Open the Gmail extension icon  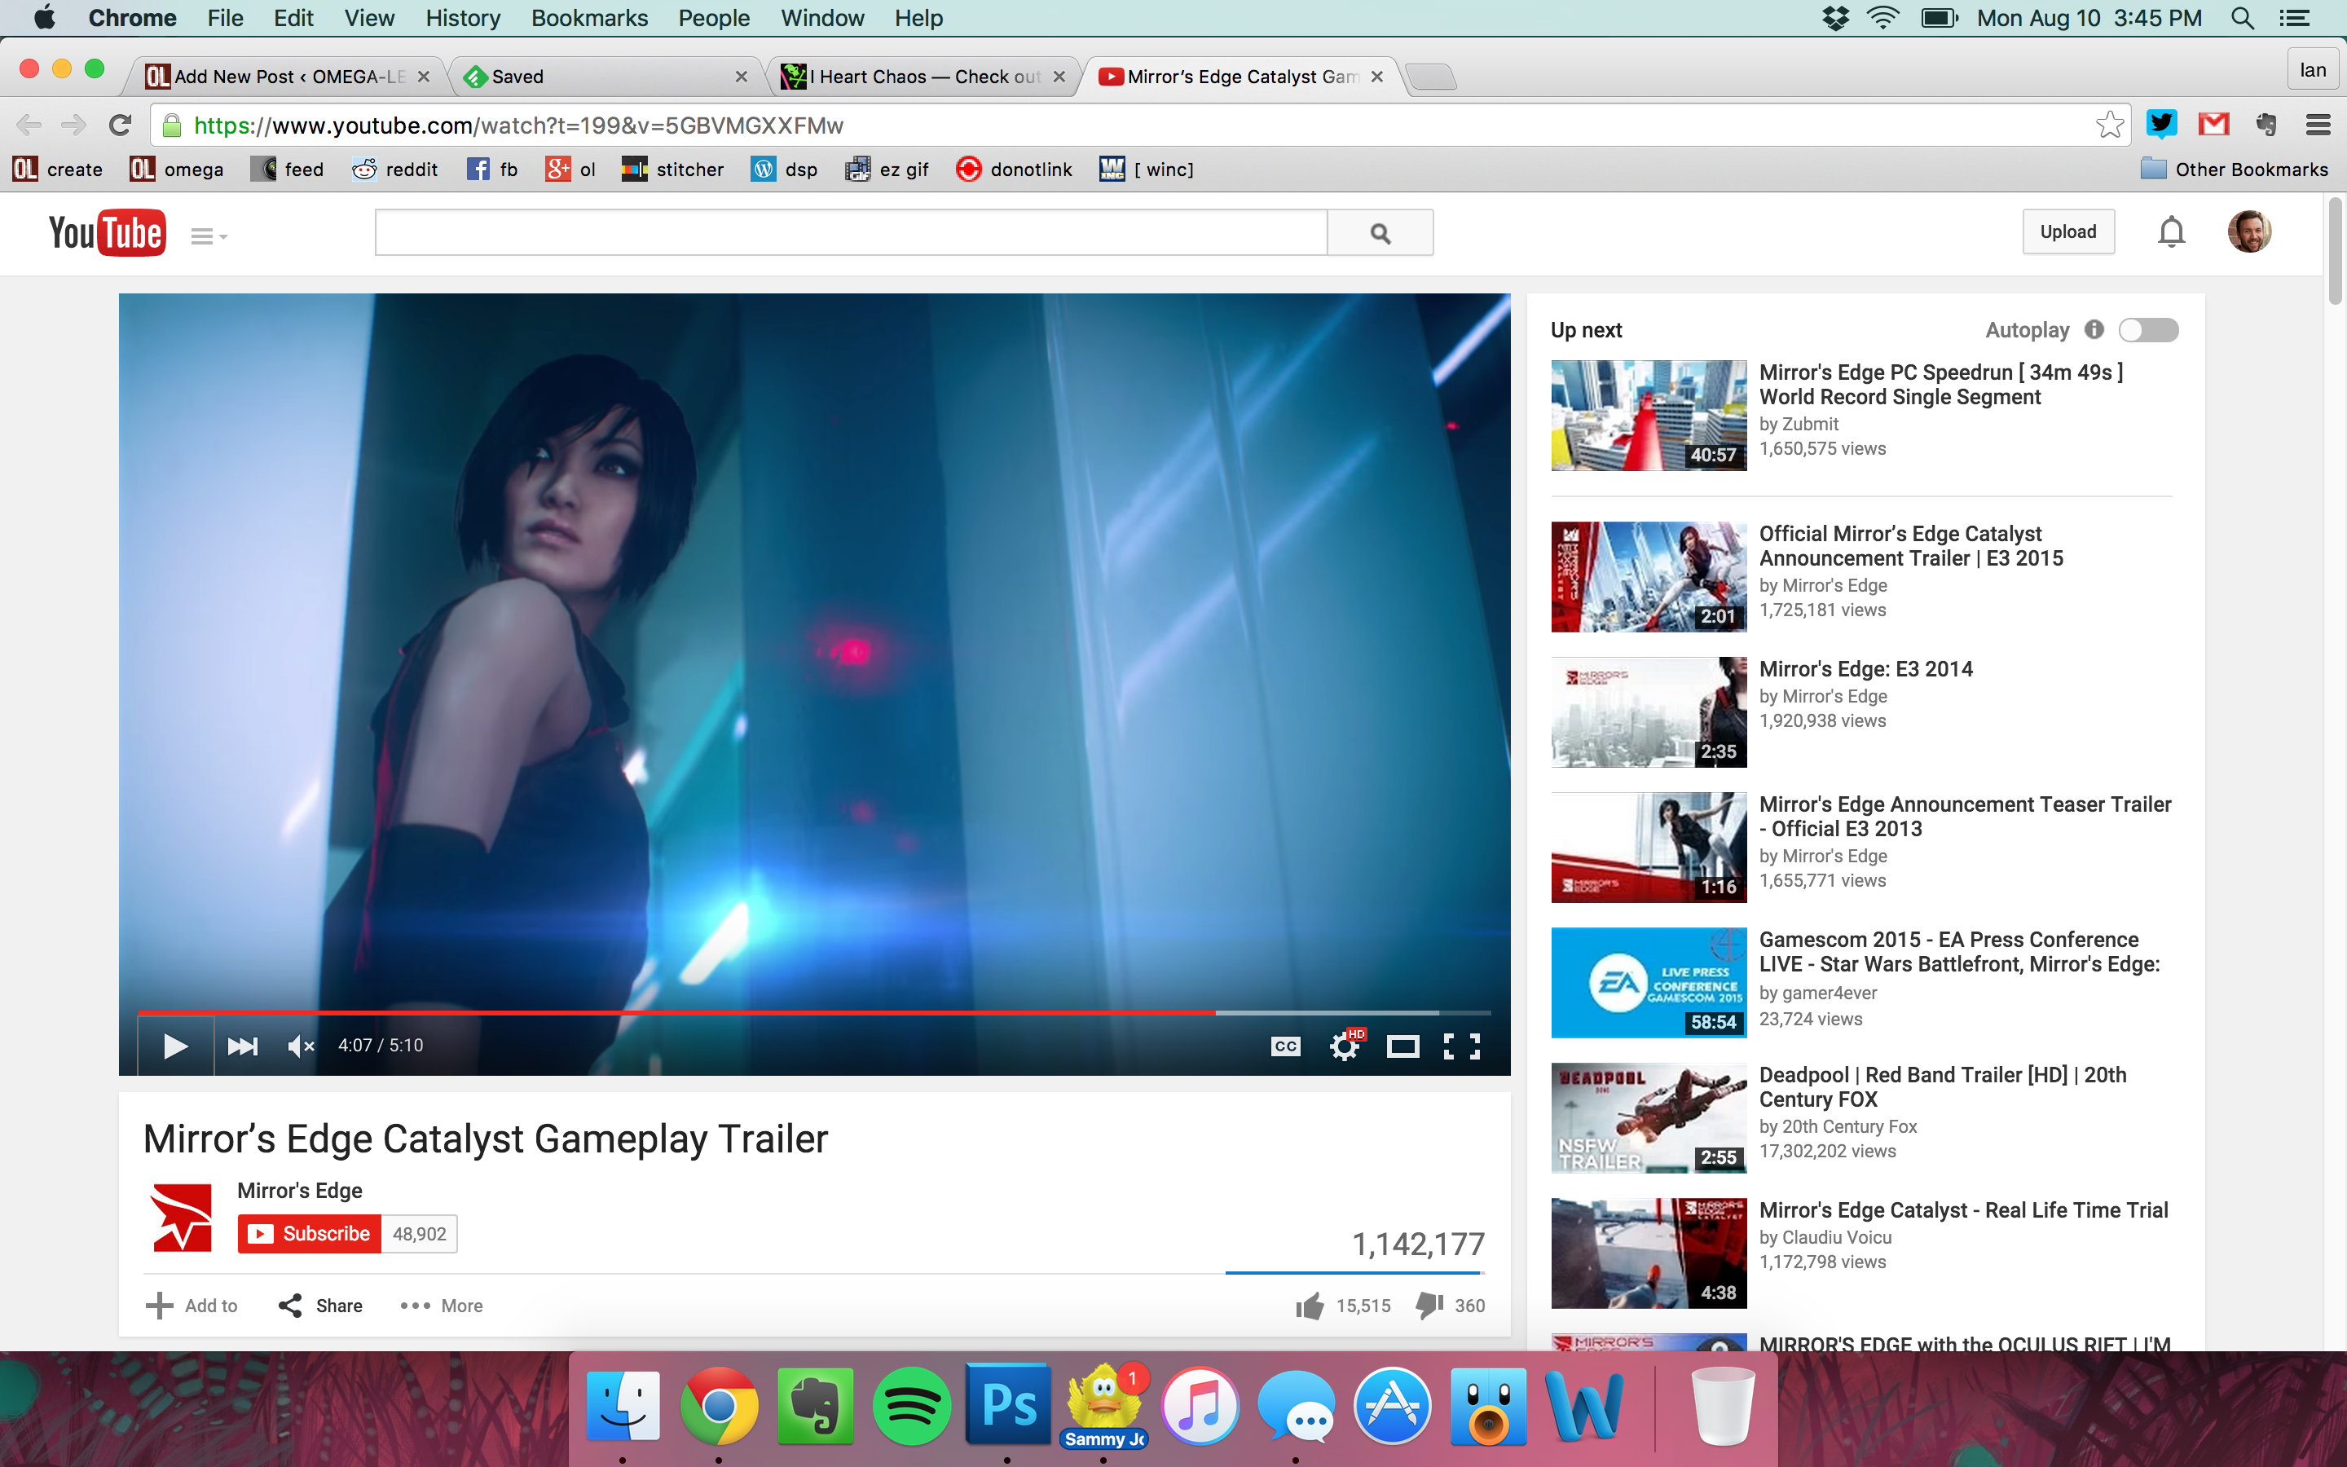coord(2213,124)
